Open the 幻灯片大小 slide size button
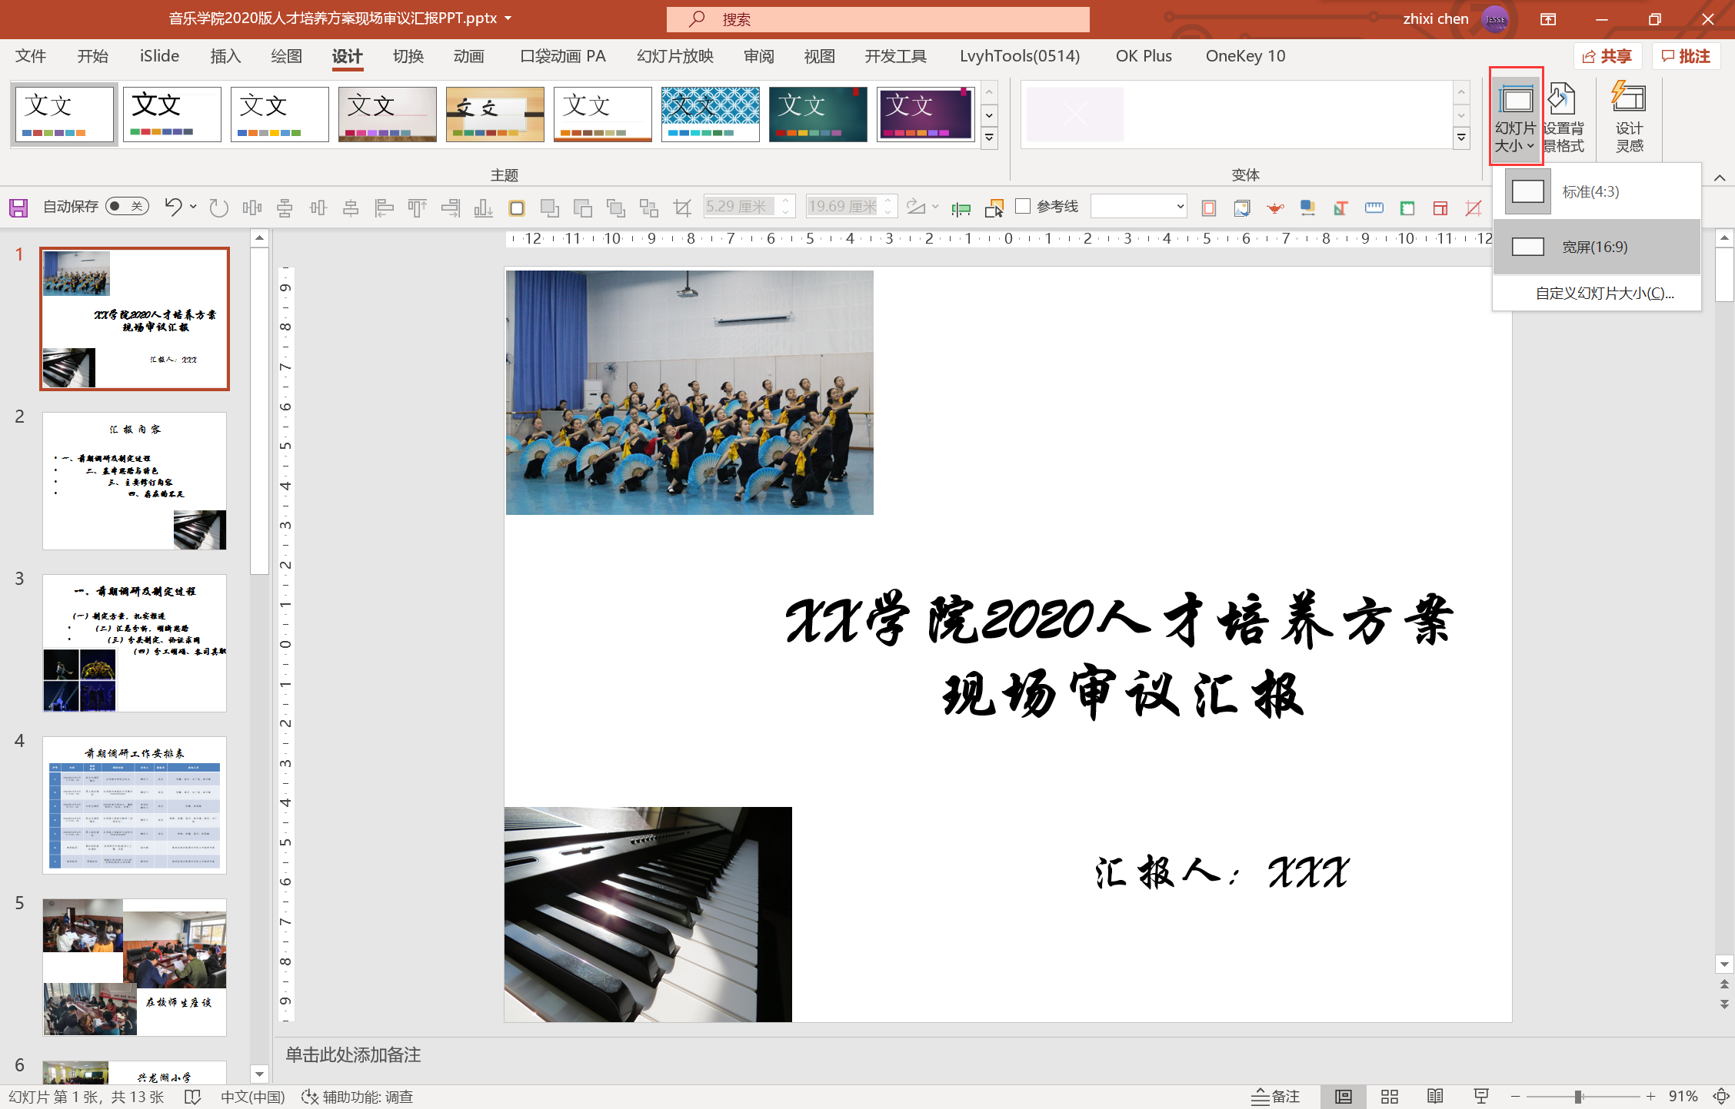The image size is (1735, 1109). (x=1515, y=117)
